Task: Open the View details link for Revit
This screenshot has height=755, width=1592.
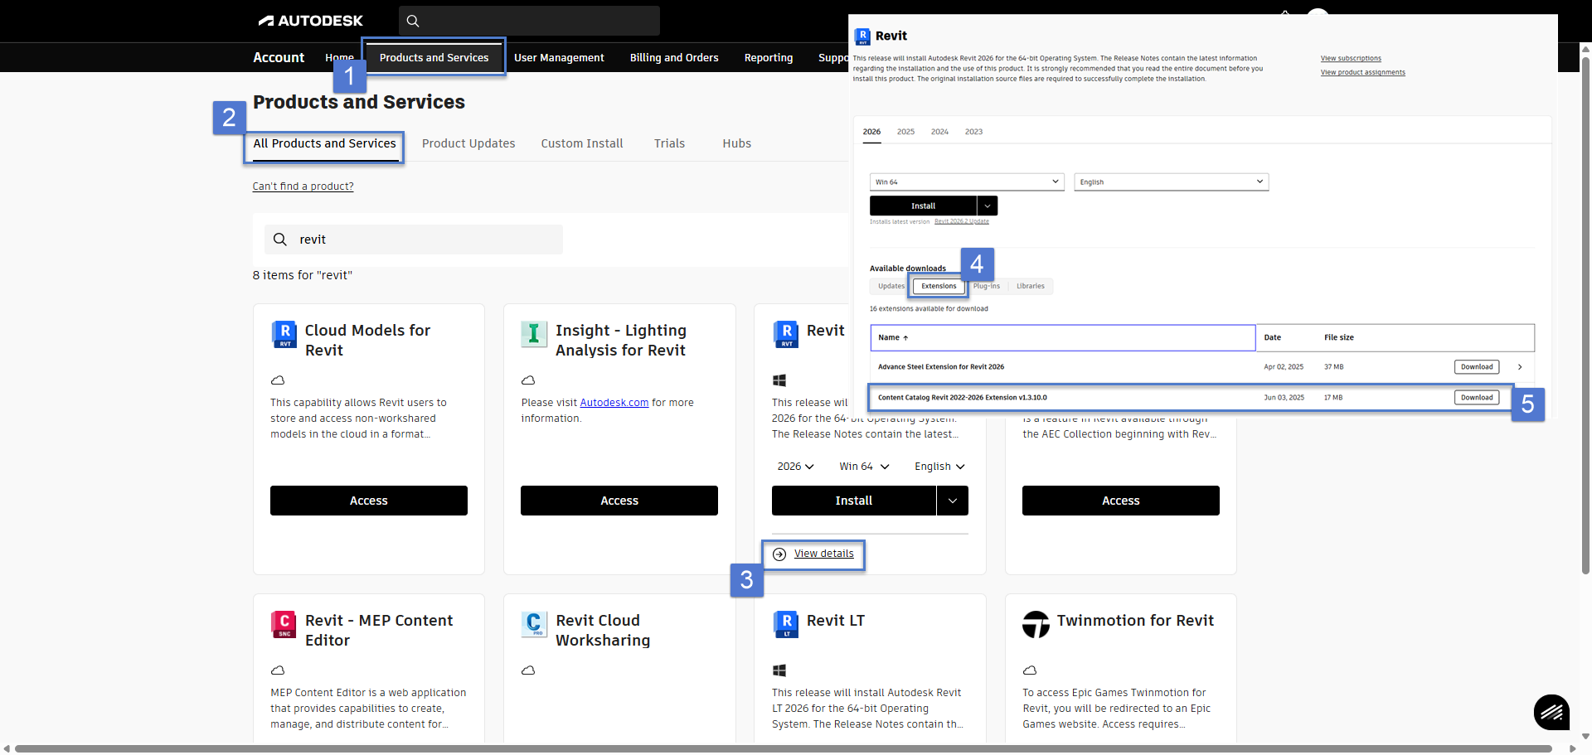Action: point(824,554)
